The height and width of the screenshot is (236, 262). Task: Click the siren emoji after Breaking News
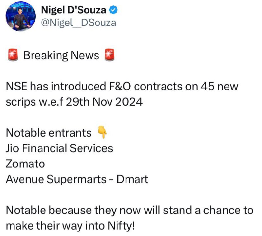tap(109, 55)
